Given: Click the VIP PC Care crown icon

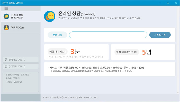Looking at the screenshot, I should point(6,28).
